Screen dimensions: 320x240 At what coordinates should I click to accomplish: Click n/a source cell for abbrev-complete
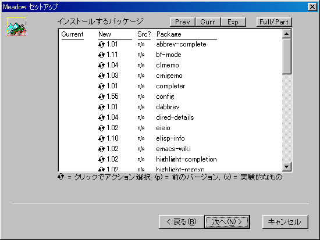point(141,44)
